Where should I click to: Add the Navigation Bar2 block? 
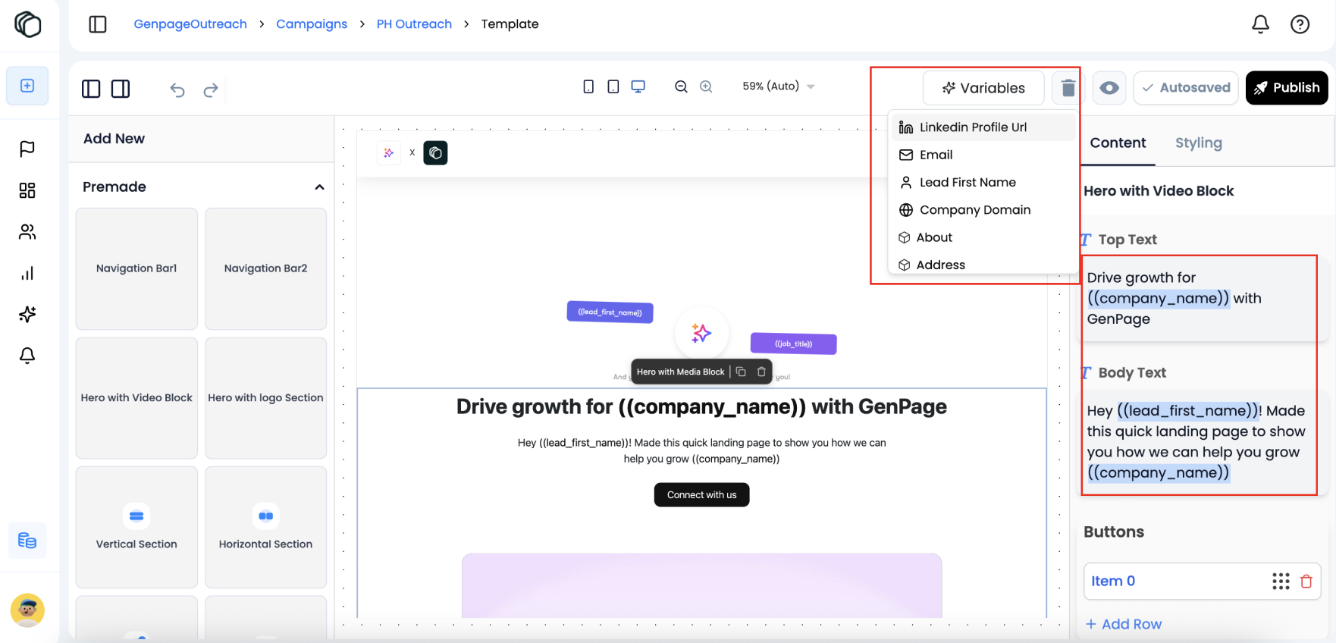pos(265,268)
